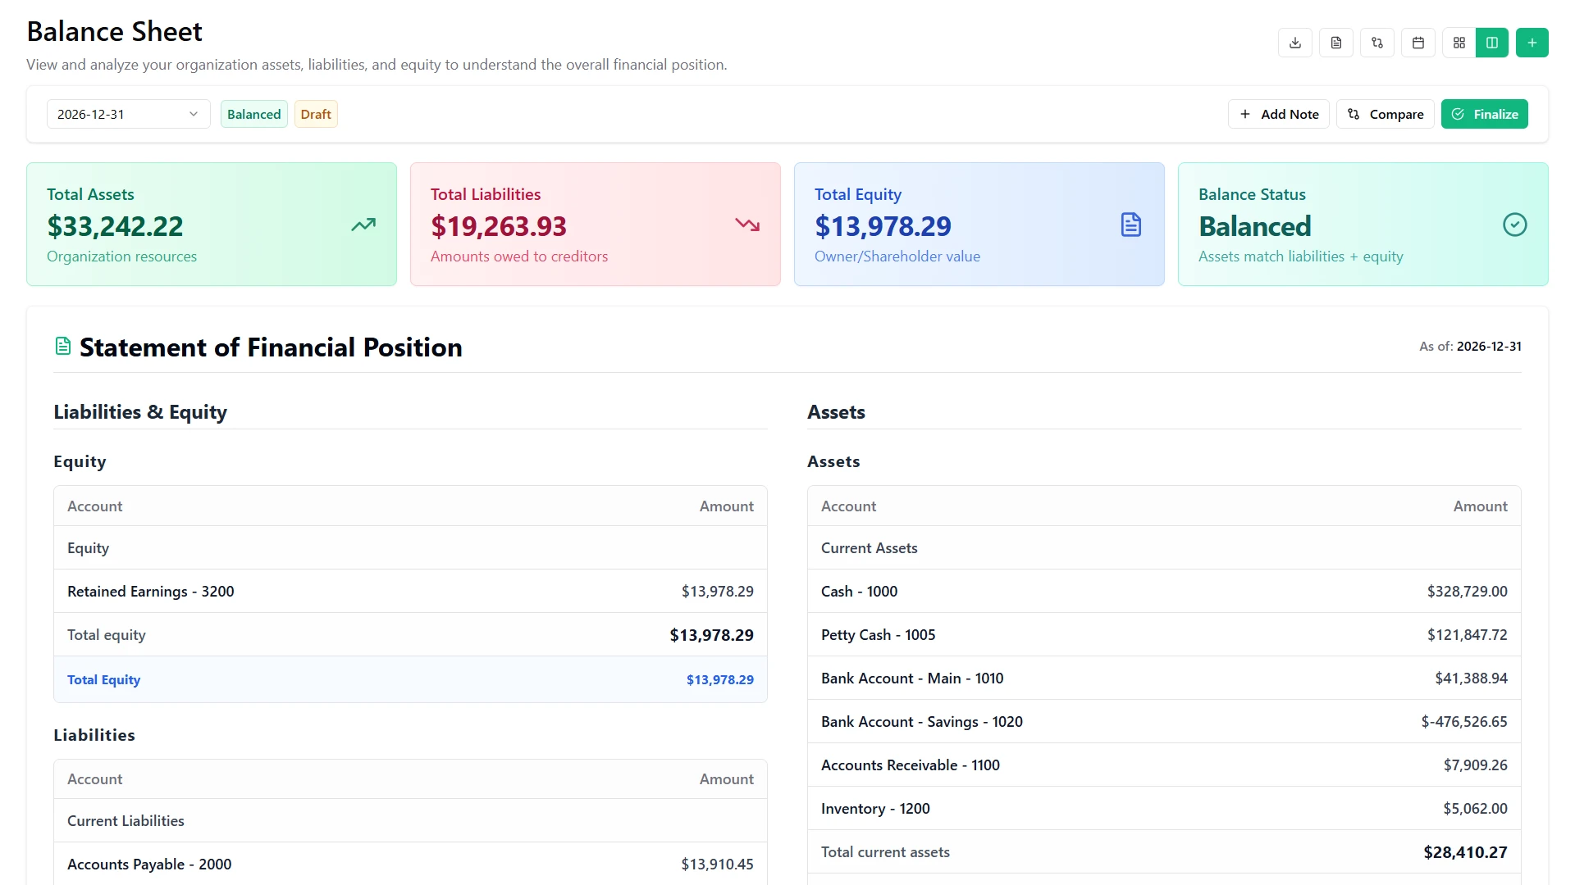Finalize the balance sheet
1575x885 pixels.
[x=1485, y=114]
